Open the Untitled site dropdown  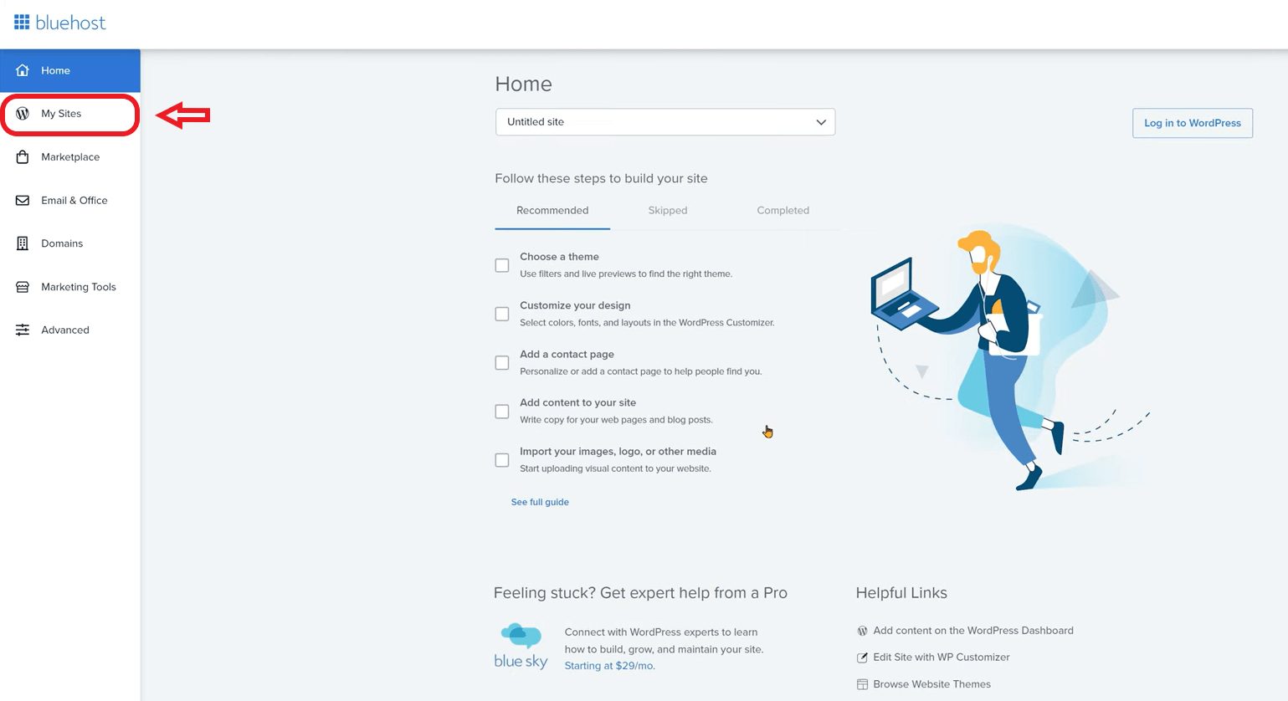click(665, 122)
